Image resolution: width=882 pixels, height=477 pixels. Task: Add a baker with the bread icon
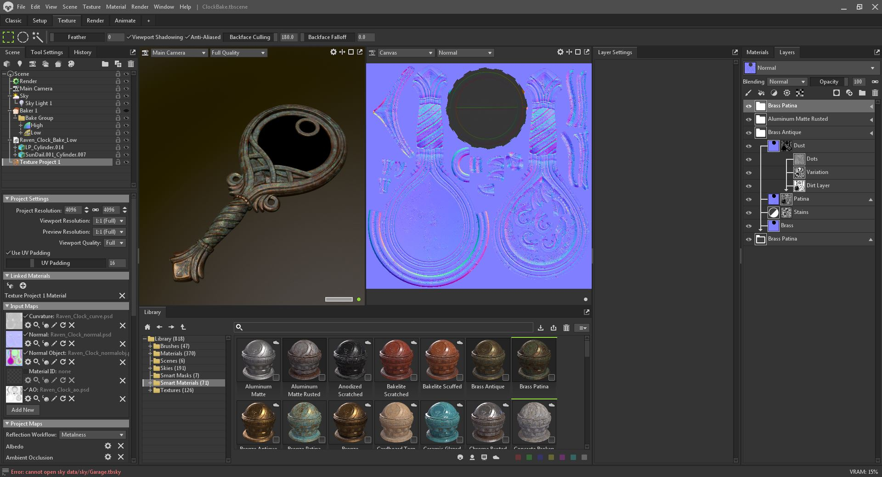(x=58, y=64)
